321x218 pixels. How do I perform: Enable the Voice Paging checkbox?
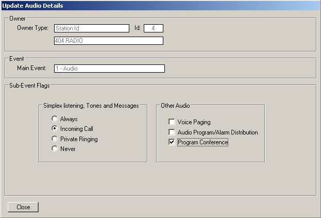172,123
